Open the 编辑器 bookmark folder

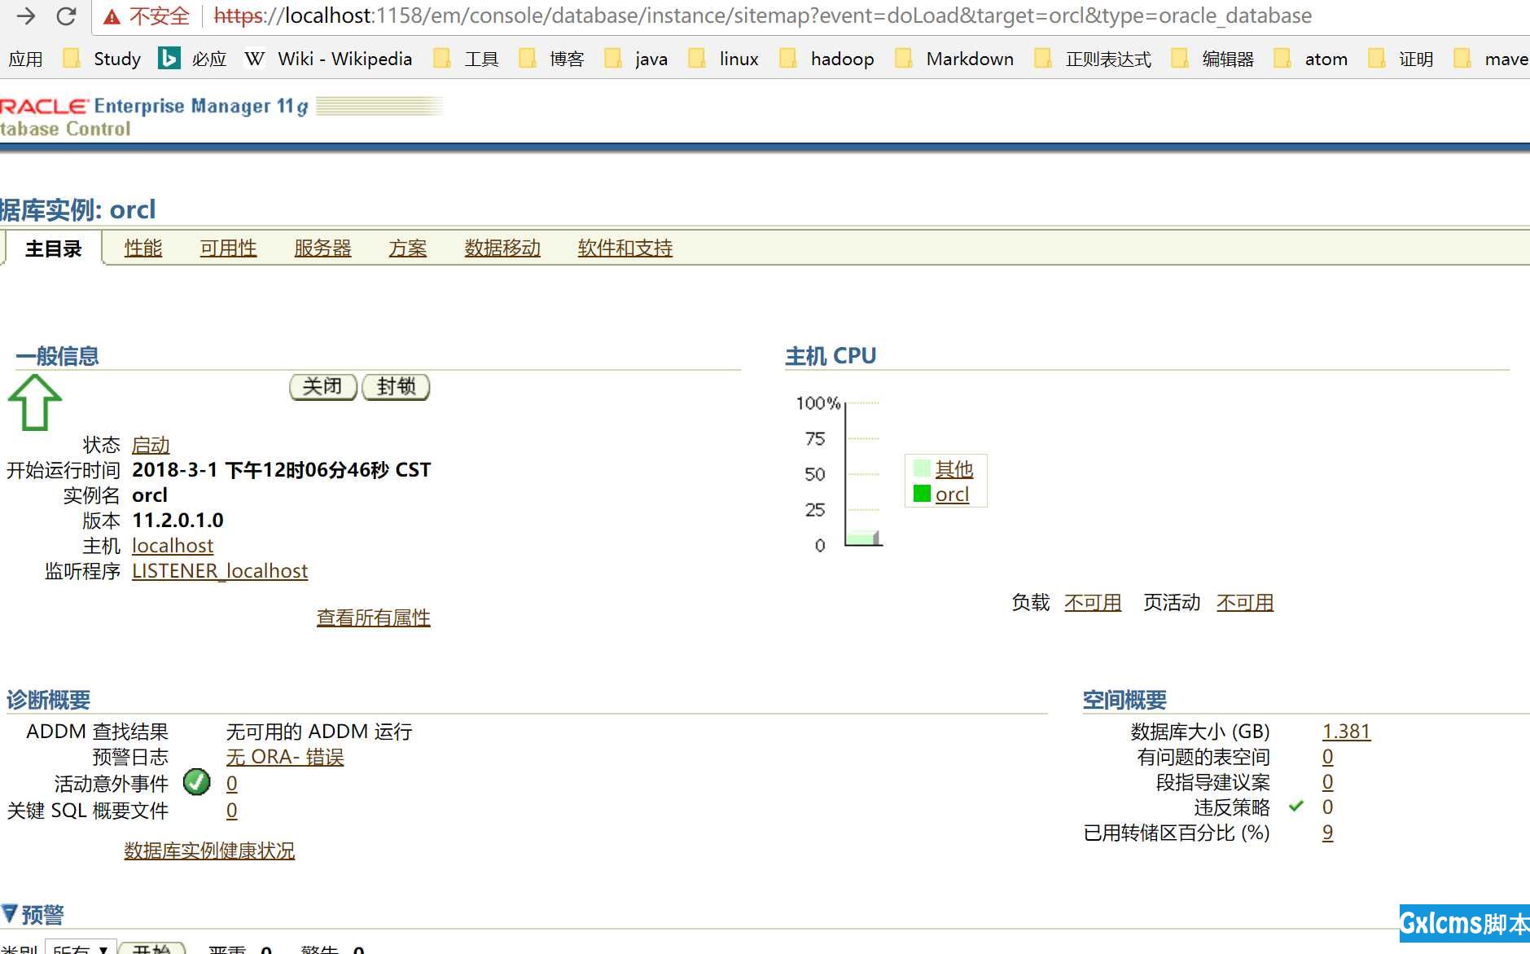[1212, 59]
